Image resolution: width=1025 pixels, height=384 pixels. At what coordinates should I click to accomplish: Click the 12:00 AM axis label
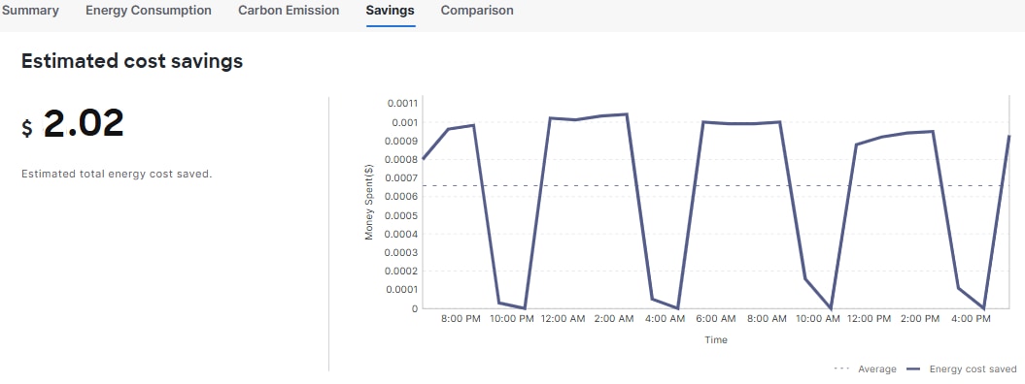[563, 319]
